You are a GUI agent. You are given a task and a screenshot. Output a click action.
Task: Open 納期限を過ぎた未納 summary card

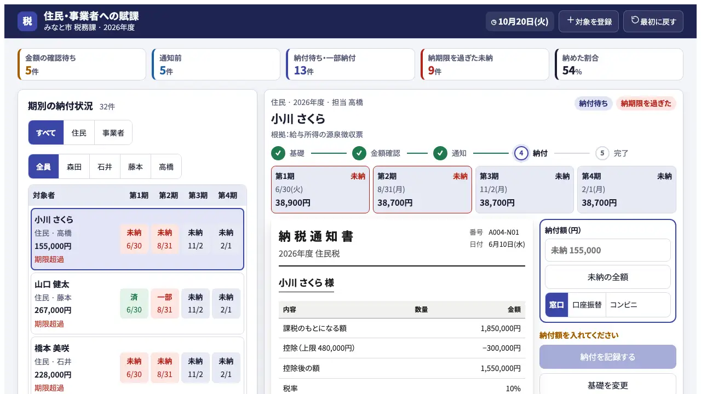click(x=485, y=64)
